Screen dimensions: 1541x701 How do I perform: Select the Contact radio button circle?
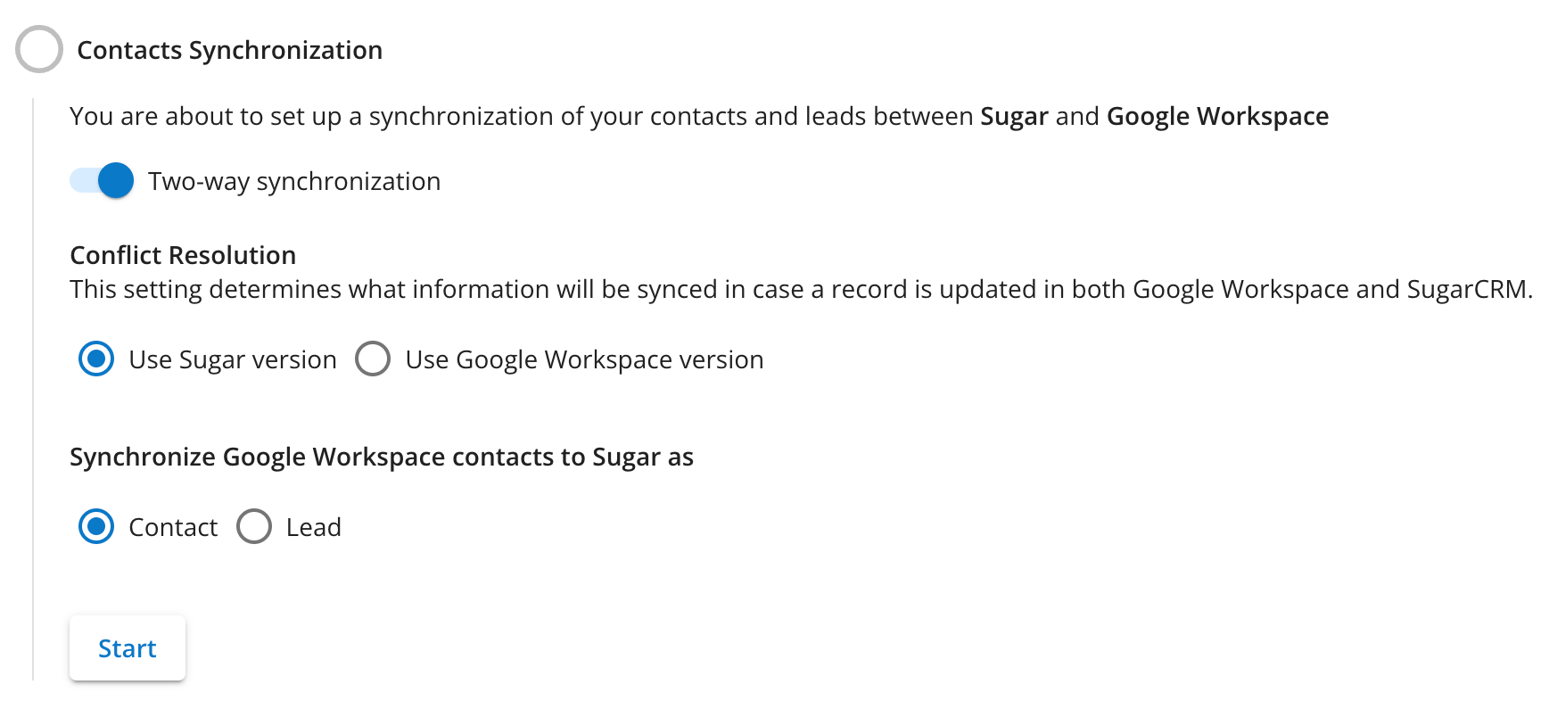pyautogui.click(x=96, y=527)
